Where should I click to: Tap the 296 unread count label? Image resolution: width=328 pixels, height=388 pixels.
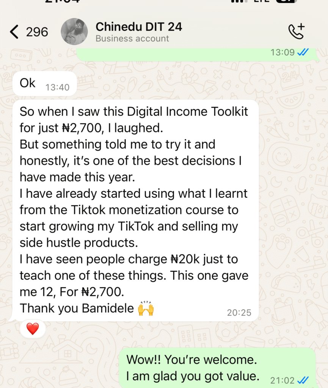pos(37,32)
